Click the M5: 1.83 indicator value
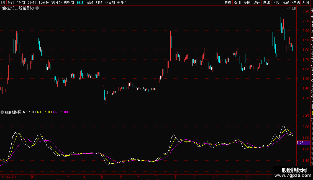 pyautogui.click(x=29, y=112)
